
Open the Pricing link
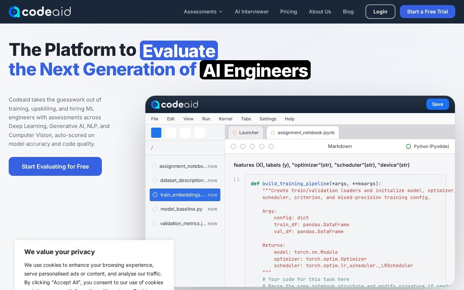[289, 12]
